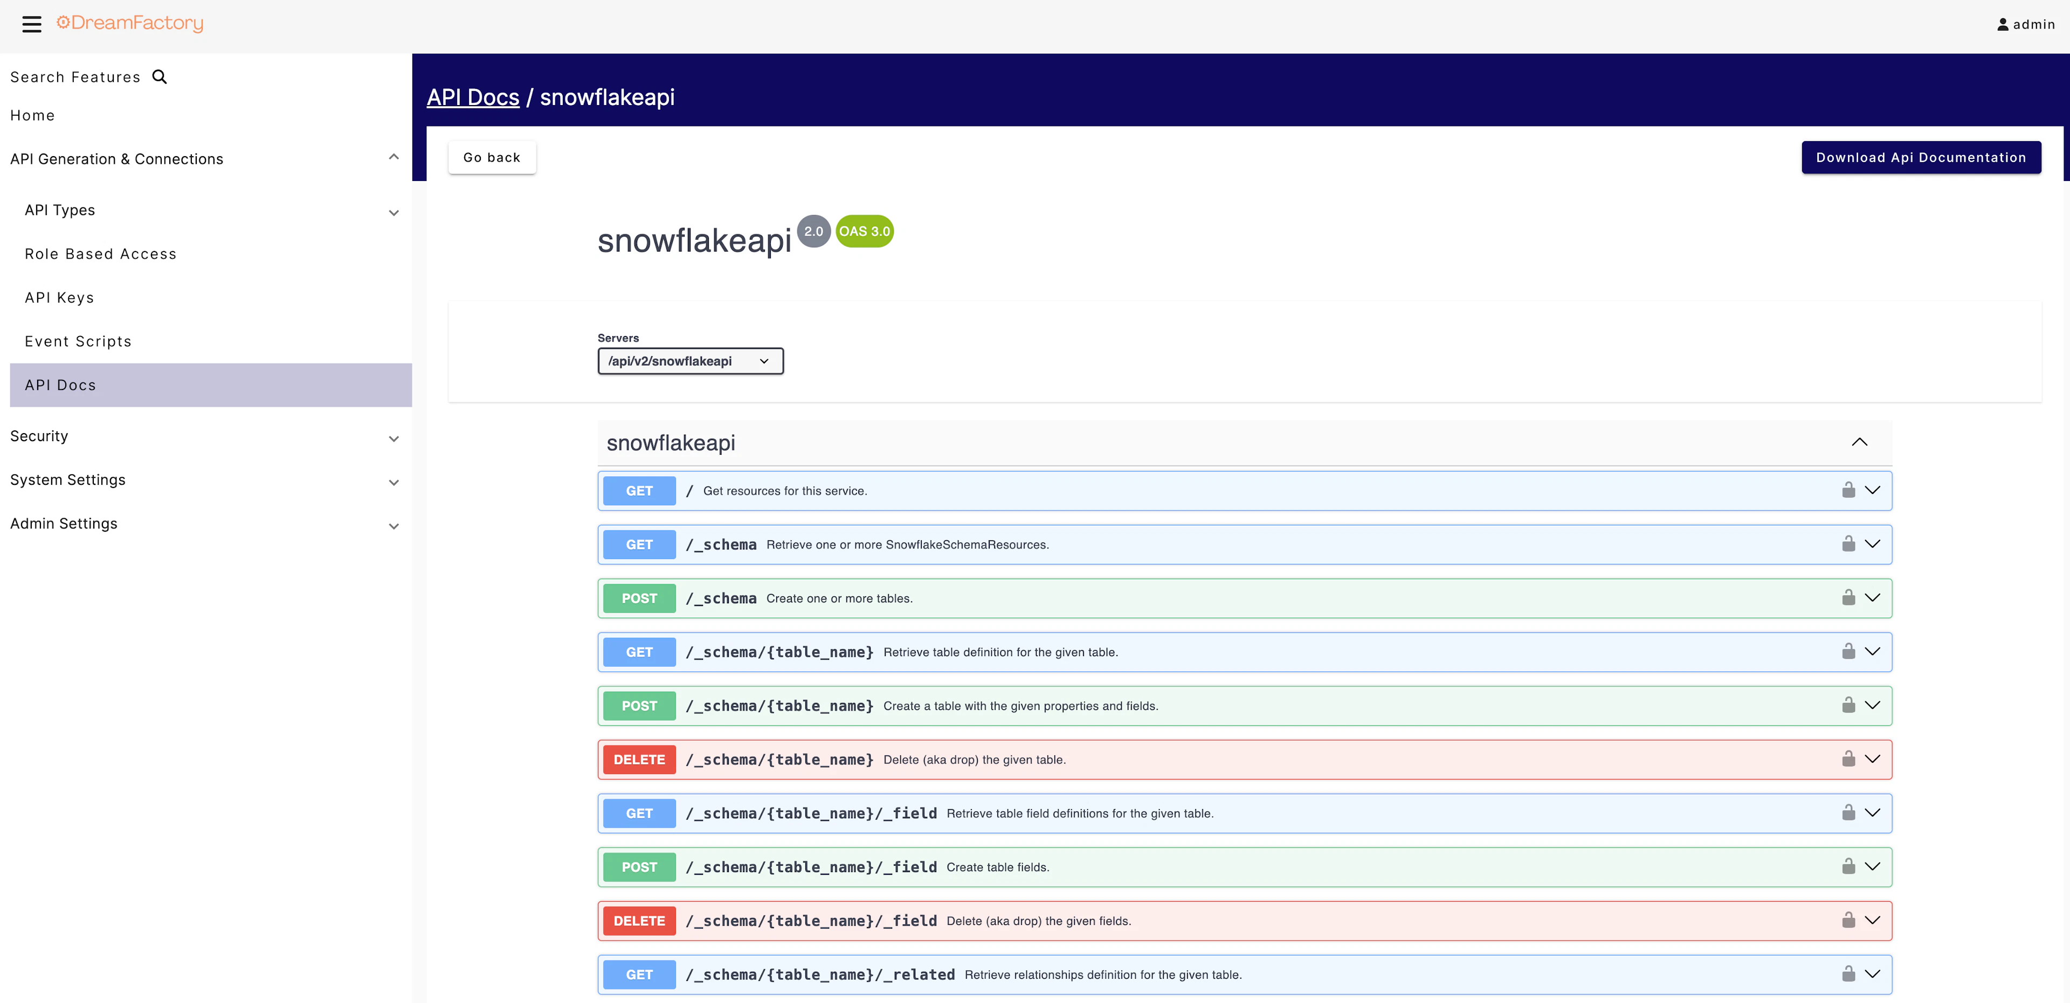
Task: Click the DreamFactory logo
Action: 129,23
